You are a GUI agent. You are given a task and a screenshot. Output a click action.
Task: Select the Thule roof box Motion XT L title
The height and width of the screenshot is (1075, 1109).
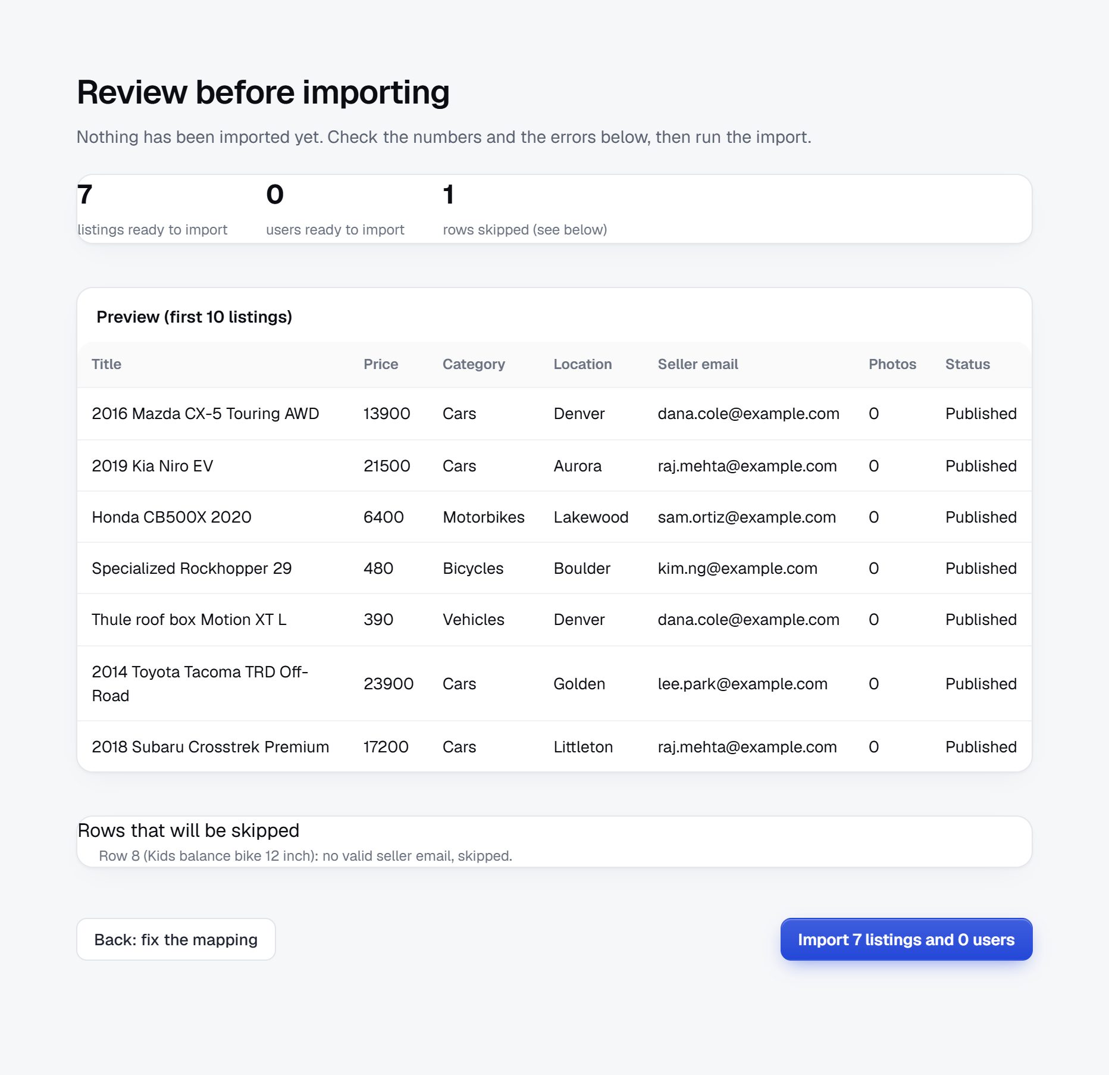pyautogui.click(x=189, y=620)
